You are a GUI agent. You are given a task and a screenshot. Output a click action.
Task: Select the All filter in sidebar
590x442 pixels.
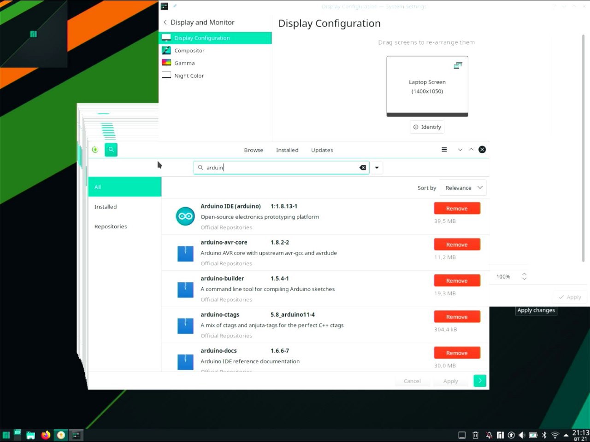click(125, 187)
